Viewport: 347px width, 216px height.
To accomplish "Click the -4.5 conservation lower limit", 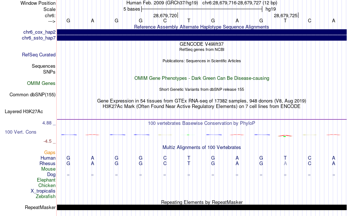I will pyautogui.click(x=47, y=141).
